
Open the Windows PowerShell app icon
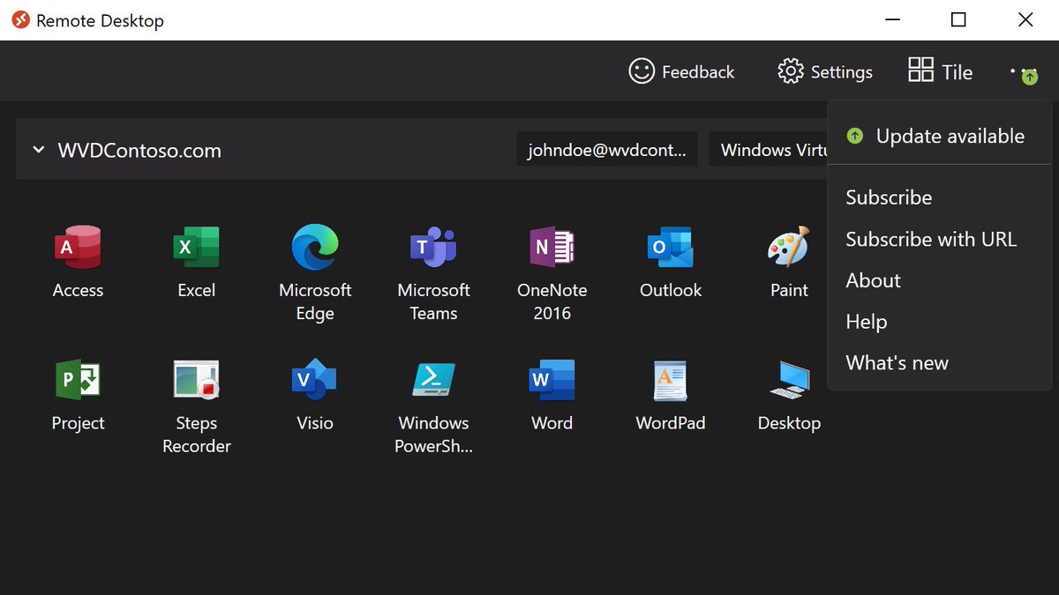point(433,380)
